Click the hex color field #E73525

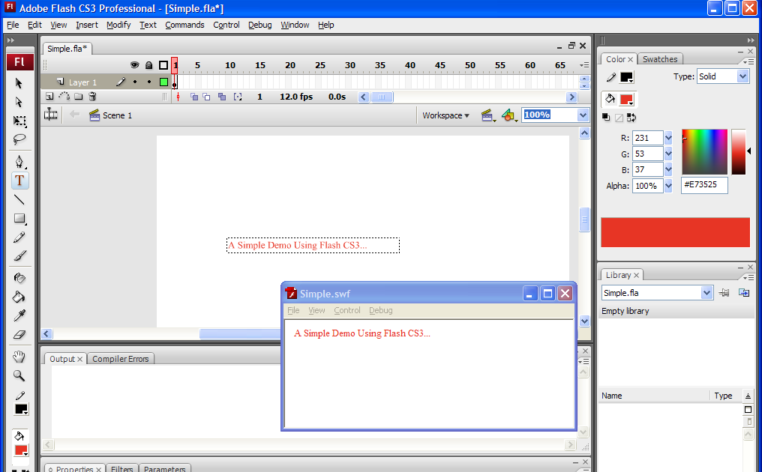click(x=704, y=185)
